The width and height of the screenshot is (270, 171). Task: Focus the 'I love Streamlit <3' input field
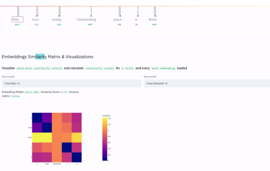click(x=207, y=83)
